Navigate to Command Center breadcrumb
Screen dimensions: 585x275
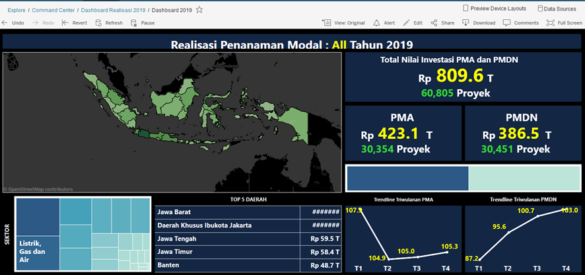[x=54, y=11]
